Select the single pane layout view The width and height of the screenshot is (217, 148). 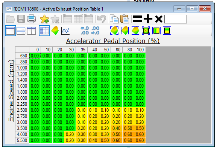click(x=11, y=31)
